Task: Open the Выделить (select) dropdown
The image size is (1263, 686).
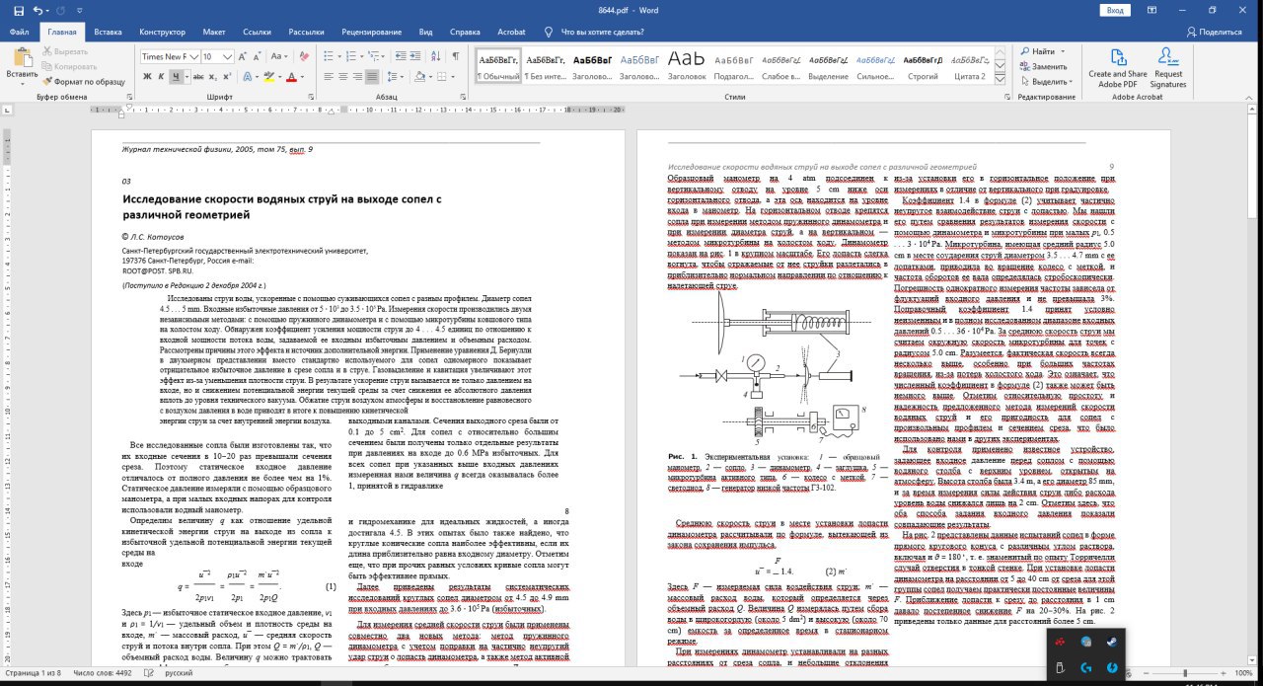Action: pos(1046,81)
